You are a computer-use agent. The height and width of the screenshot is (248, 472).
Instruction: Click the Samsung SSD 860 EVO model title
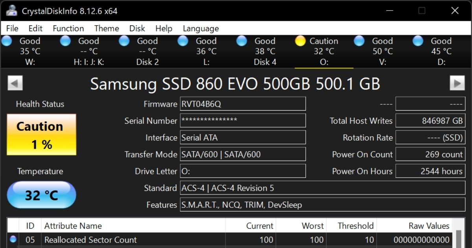235,83
